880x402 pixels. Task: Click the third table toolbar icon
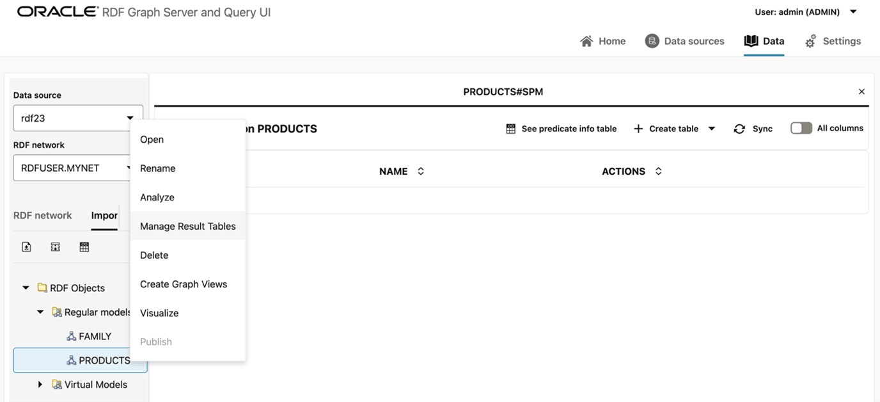pos(84,247)
